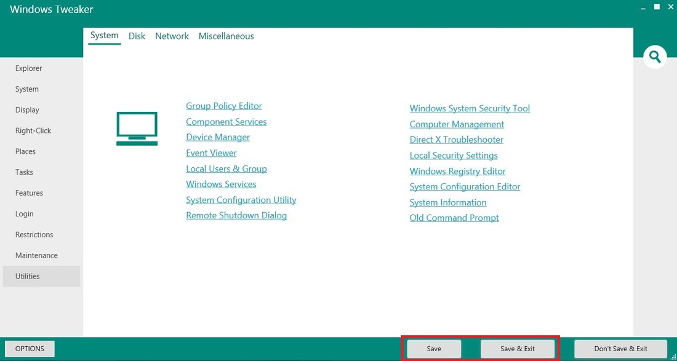The image size is (677, 361).
Task: Open the Right-Click category
Action: [41, 130]
